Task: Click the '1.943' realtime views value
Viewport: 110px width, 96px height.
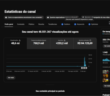Action: 105,52
